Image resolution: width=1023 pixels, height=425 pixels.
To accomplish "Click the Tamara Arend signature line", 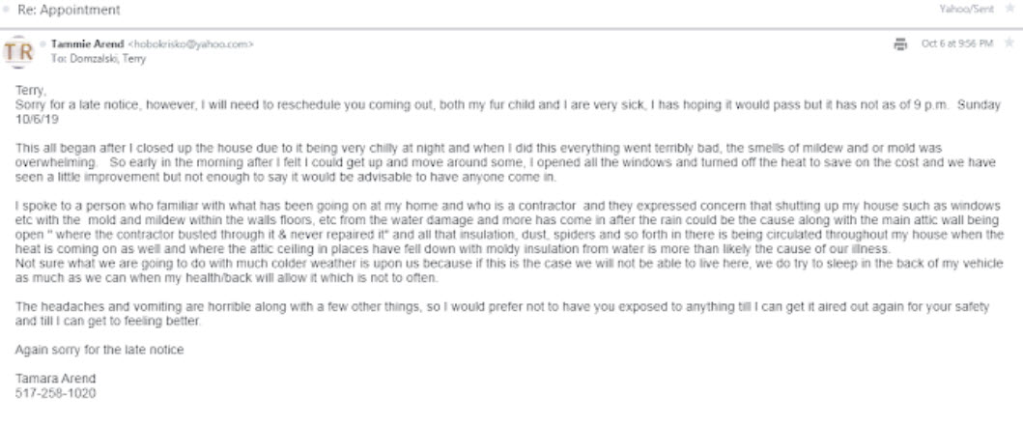I will pyautogui.click(x=55, y=379).
